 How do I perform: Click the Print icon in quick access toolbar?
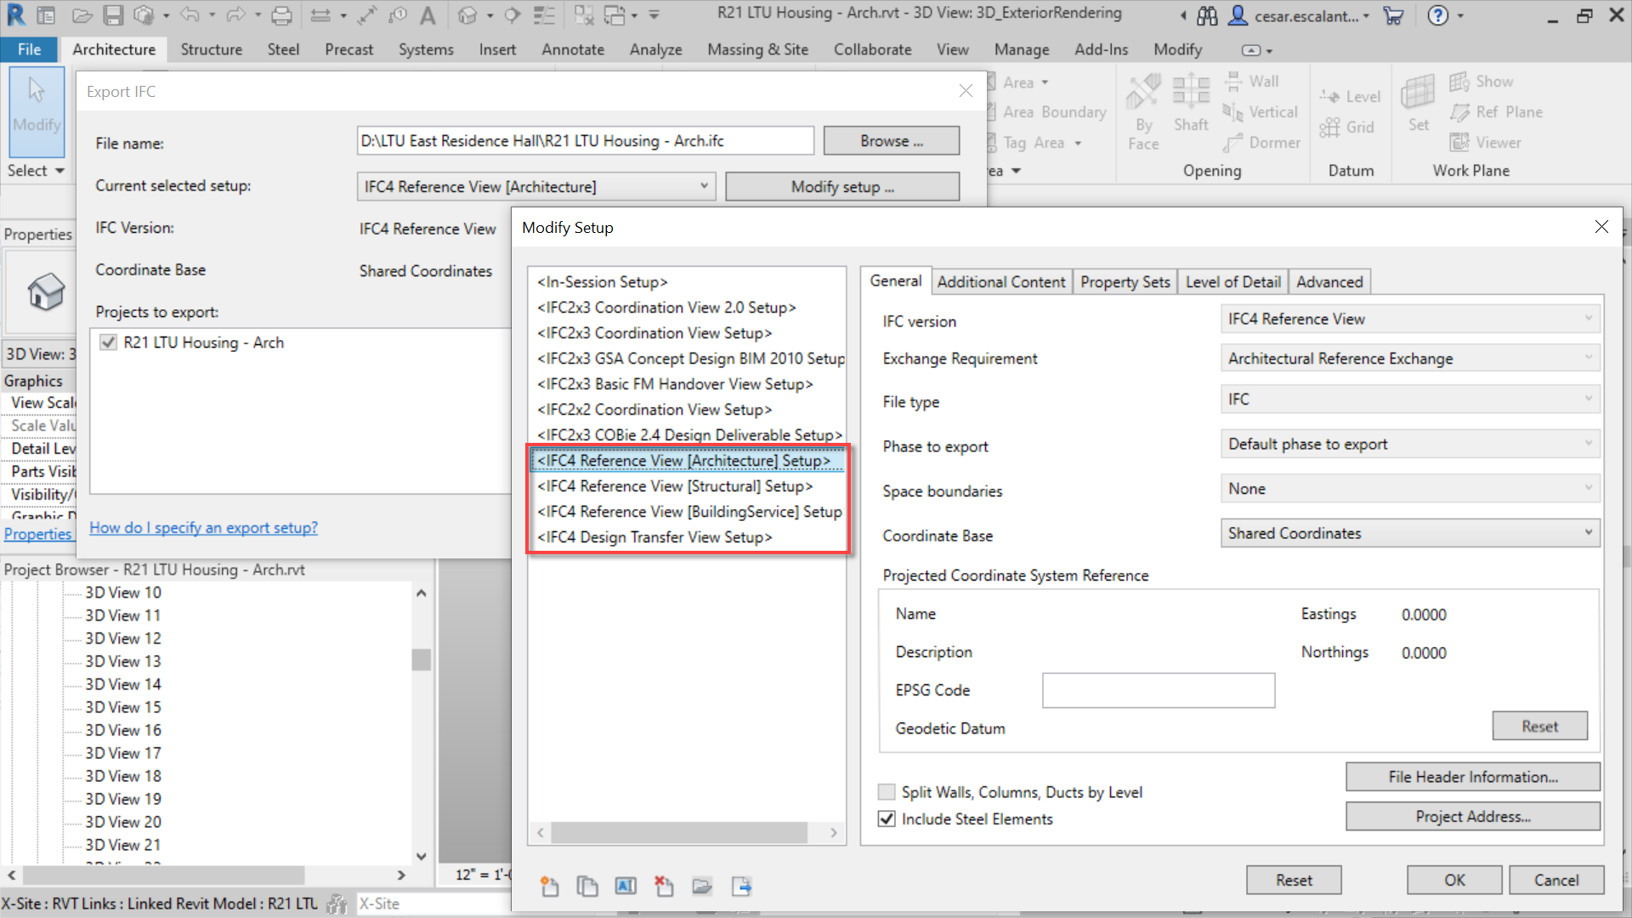pyautogui.click(x=281, y=15)
